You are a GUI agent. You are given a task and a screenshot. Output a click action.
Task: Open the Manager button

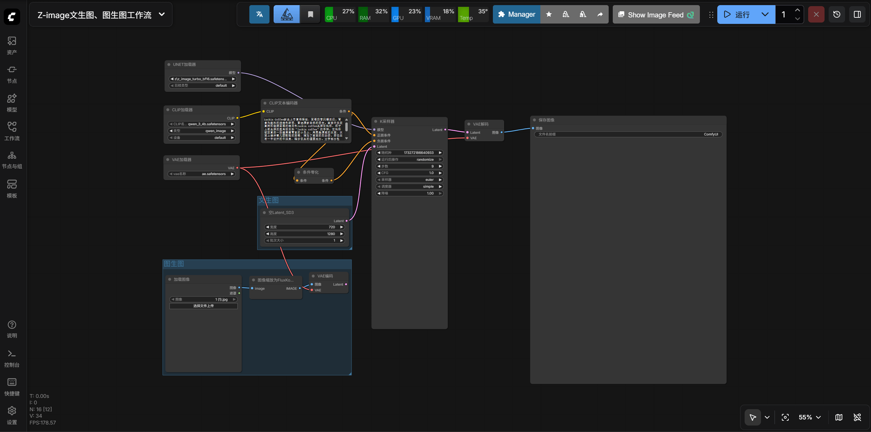(x=516, y=14)
